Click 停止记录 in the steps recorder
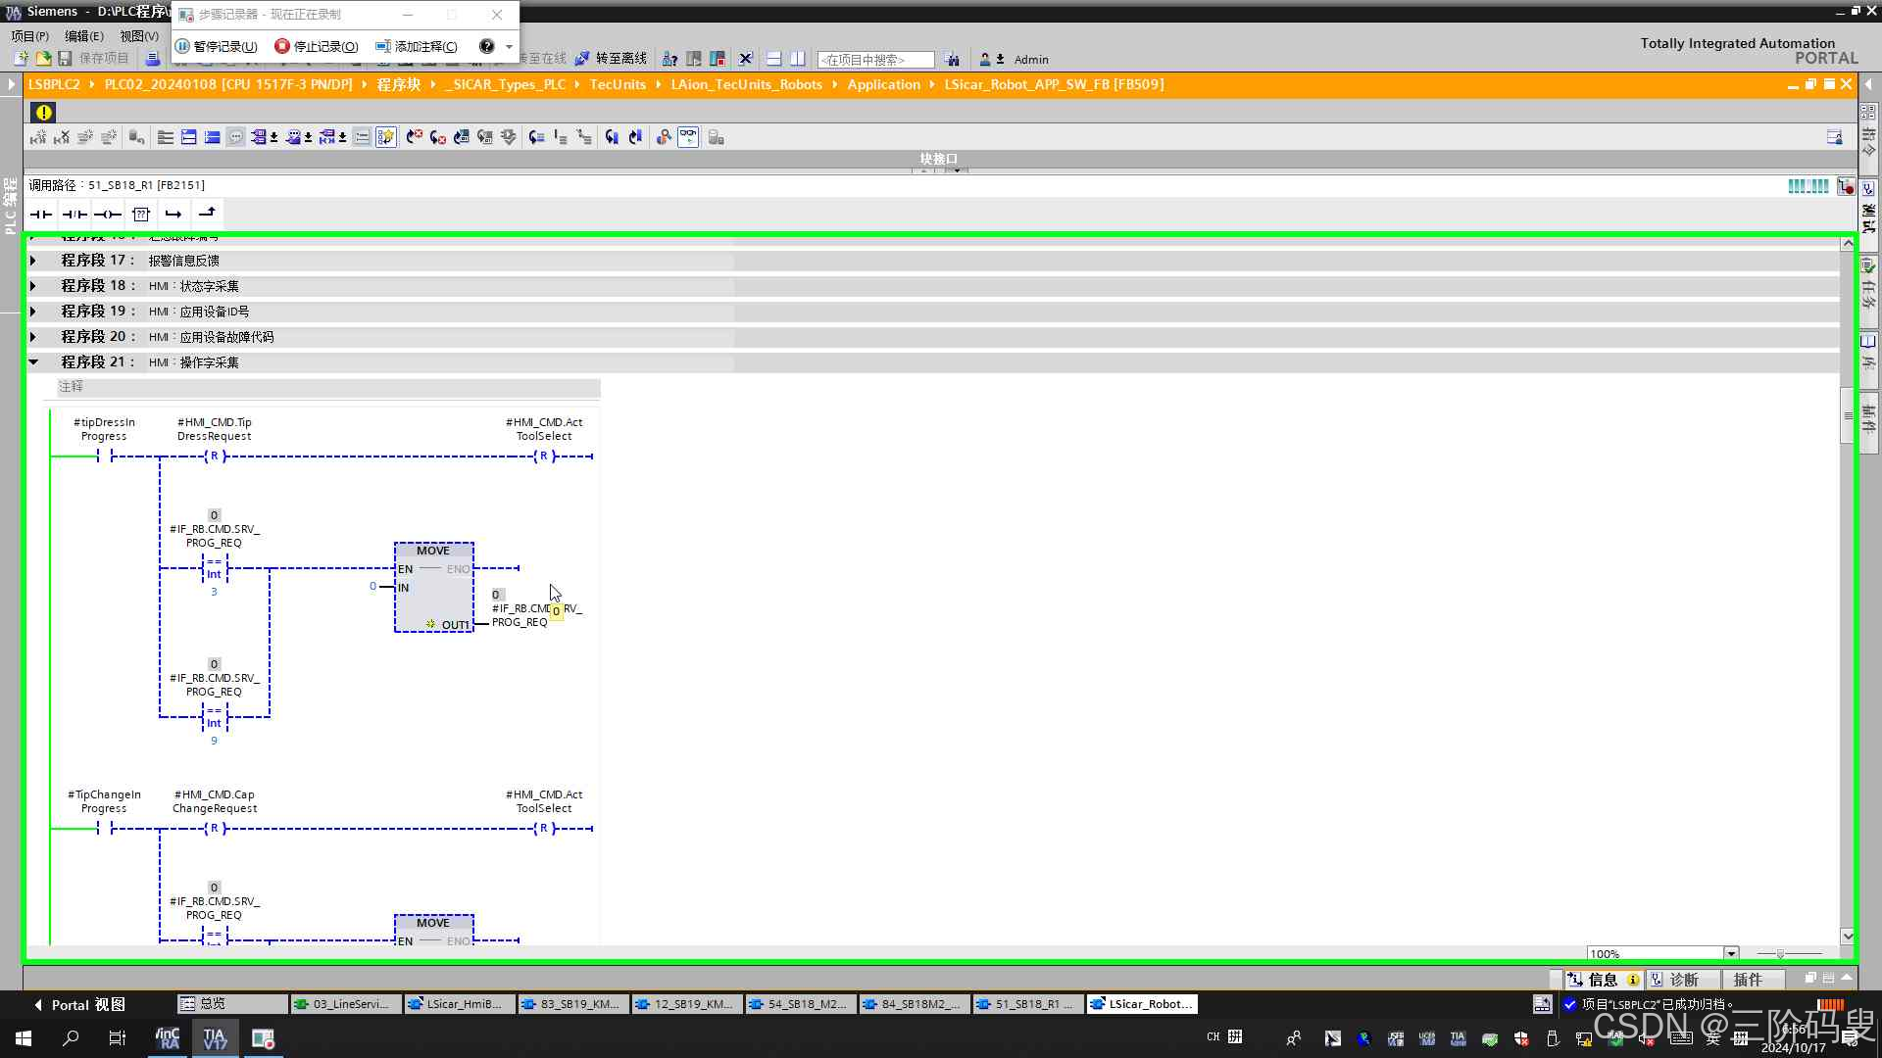Screen dimensions: 1882x1058 (317, 46)
